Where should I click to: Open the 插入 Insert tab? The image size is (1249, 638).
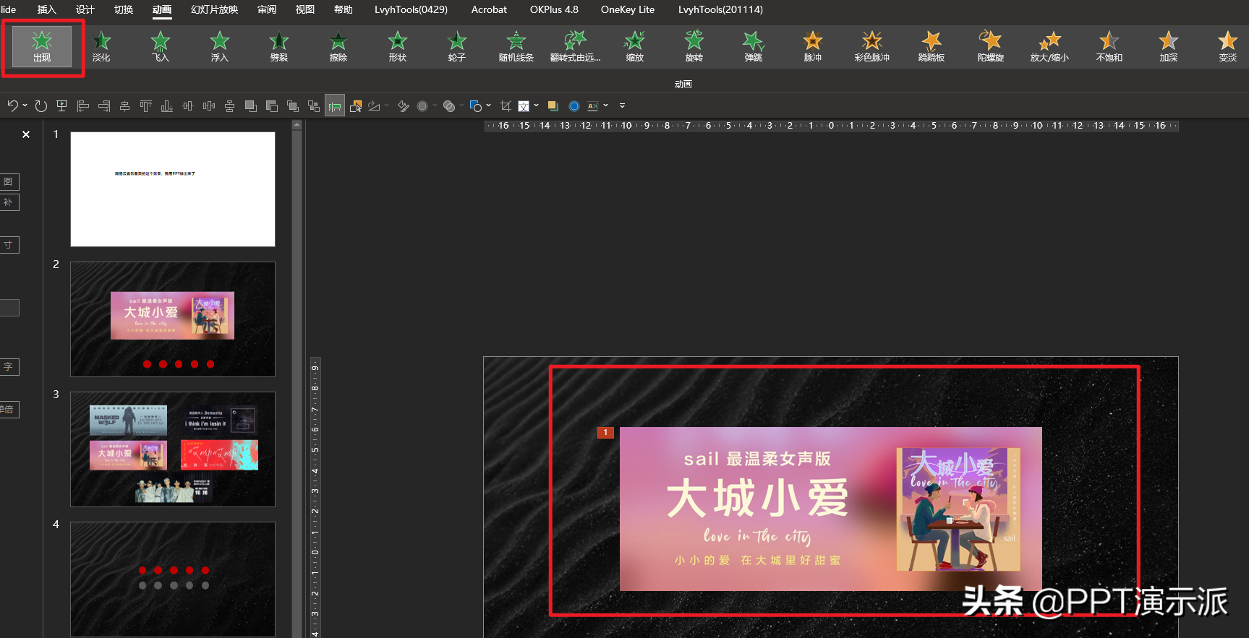tap(46, 9)
